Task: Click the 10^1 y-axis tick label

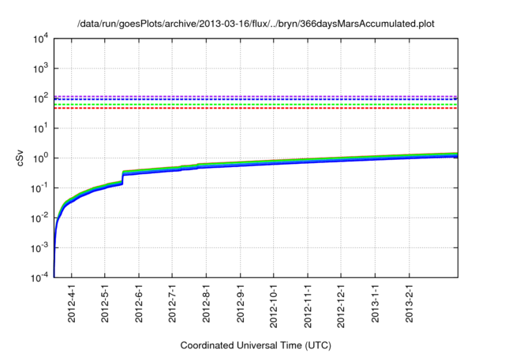Action: pyautogui.click(x=40, y=128)
